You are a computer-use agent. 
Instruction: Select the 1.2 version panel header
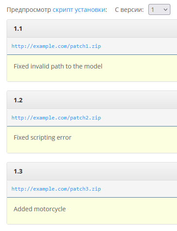click(x=92, y=100)
